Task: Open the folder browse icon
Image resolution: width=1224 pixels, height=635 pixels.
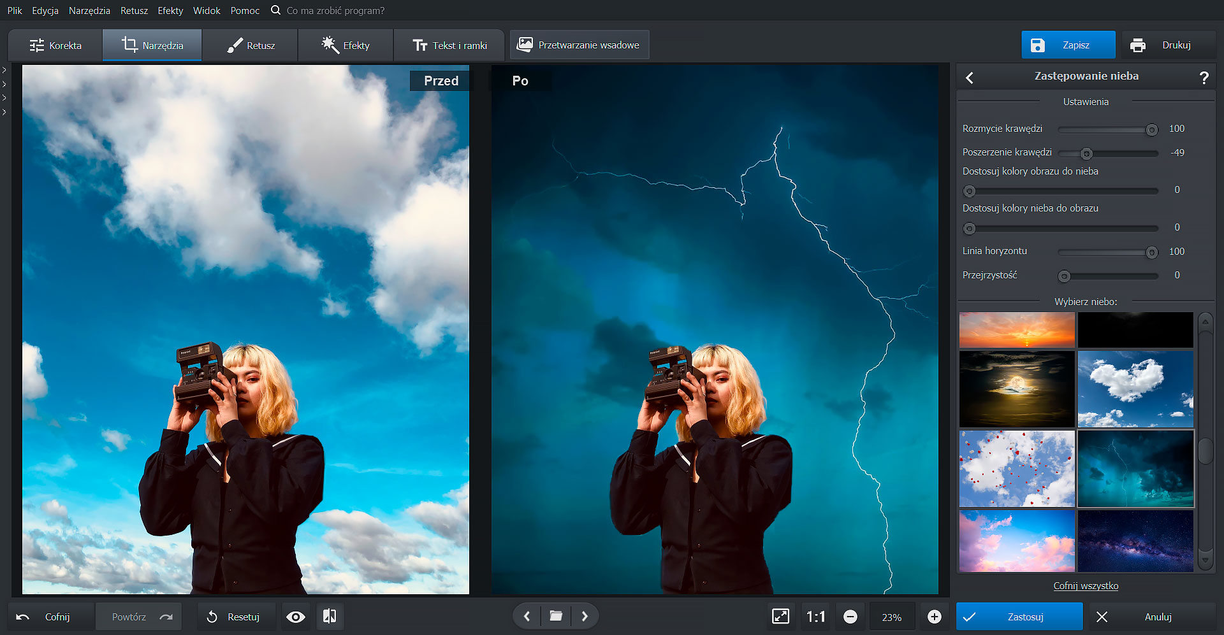Action: 556,616
